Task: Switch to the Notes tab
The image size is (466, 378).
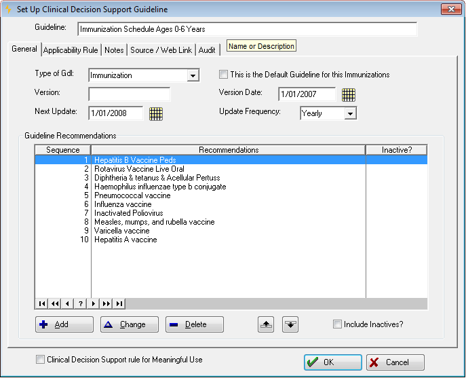Action: click(114, 50)
